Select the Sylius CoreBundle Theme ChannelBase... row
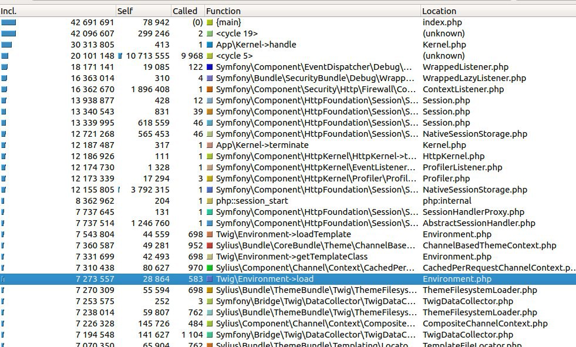 [x=288, y=245]
